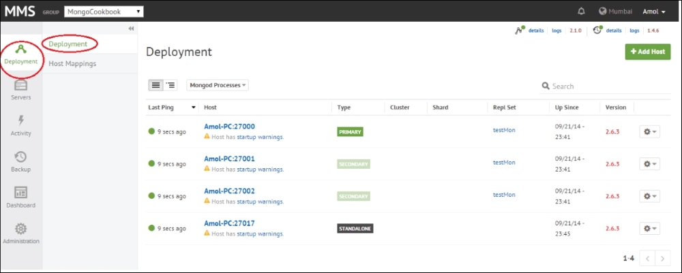Open the Amol-PC:27000 host link
The image size is (682, 273).
point(229,127)
